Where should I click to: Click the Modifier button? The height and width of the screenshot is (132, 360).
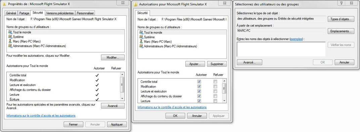113,57
